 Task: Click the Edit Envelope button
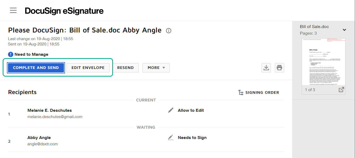[88, 68]
